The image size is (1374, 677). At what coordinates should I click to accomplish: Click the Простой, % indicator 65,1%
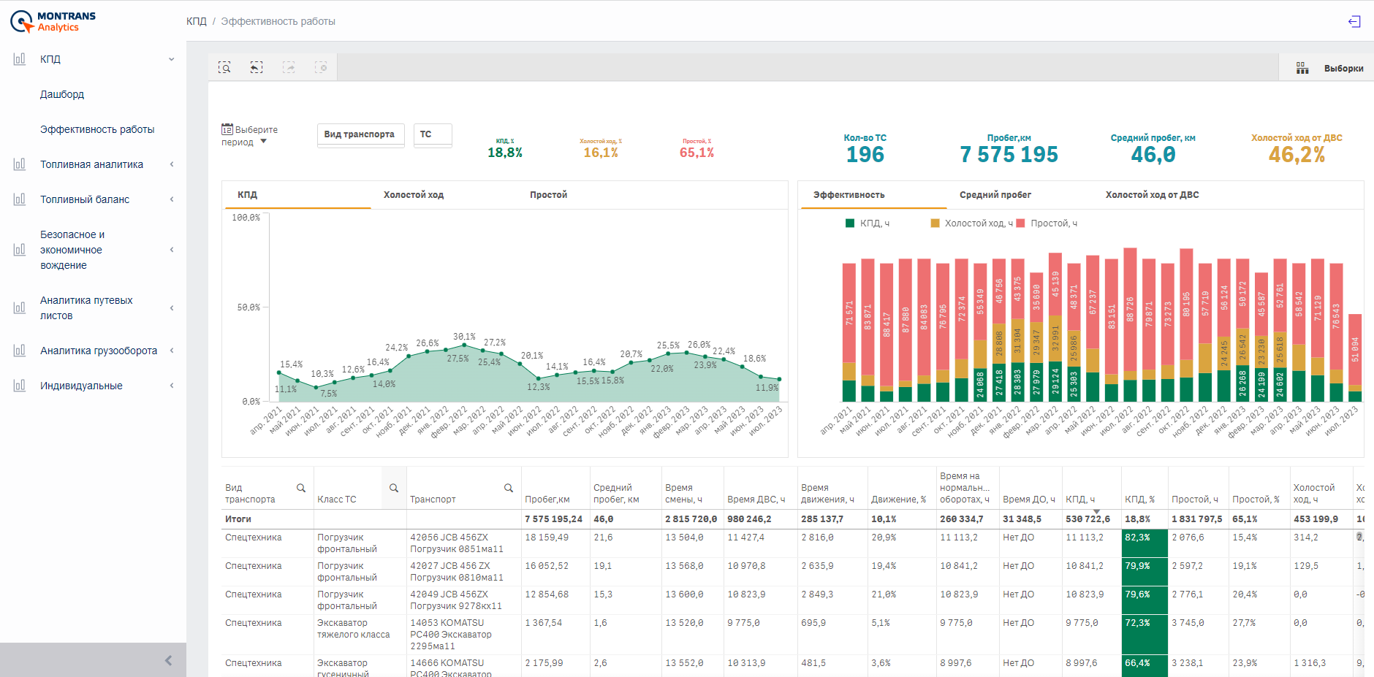tap(697, 153)
